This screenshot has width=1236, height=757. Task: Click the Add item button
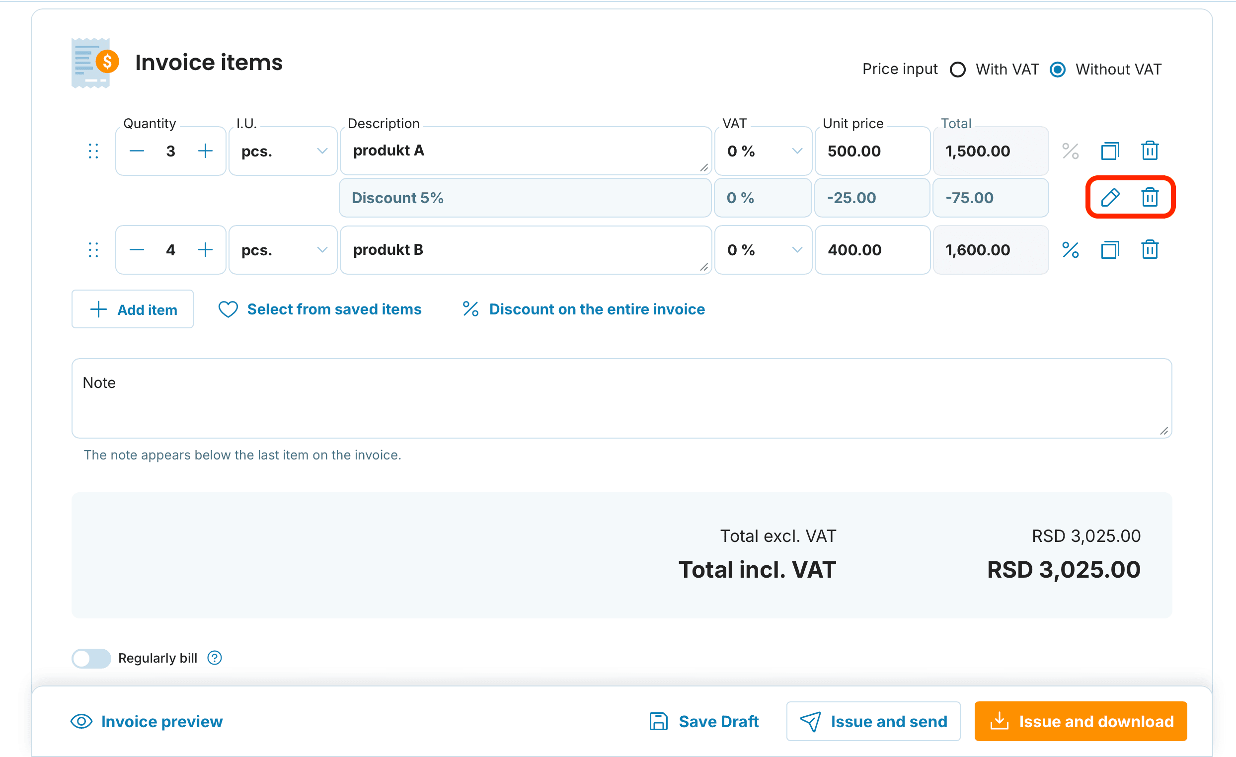(133, 309)
